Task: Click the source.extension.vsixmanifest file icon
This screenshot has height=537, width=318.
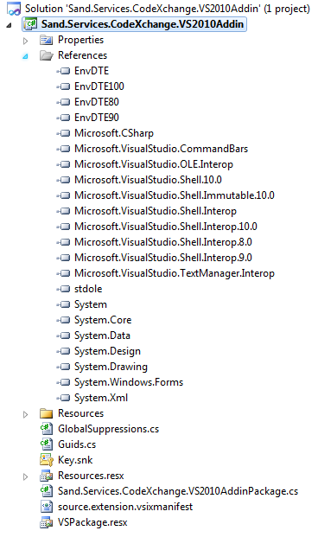Action: [47, 507]
